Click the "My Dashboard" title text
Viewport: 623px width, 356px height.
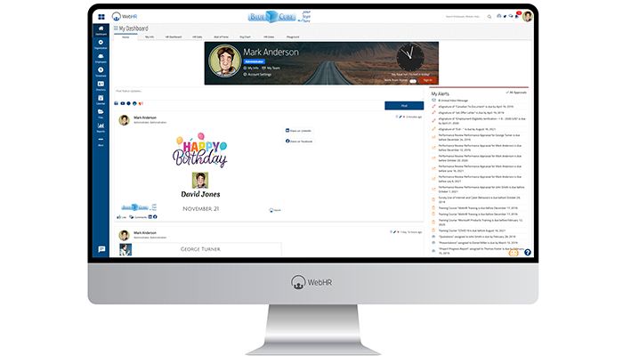pyautogui.click(x=133, y=28)
